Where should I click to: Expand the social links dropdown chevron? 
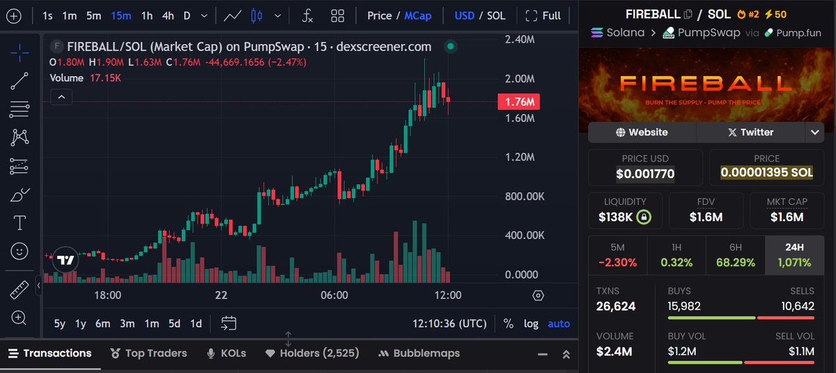(814, 132)
